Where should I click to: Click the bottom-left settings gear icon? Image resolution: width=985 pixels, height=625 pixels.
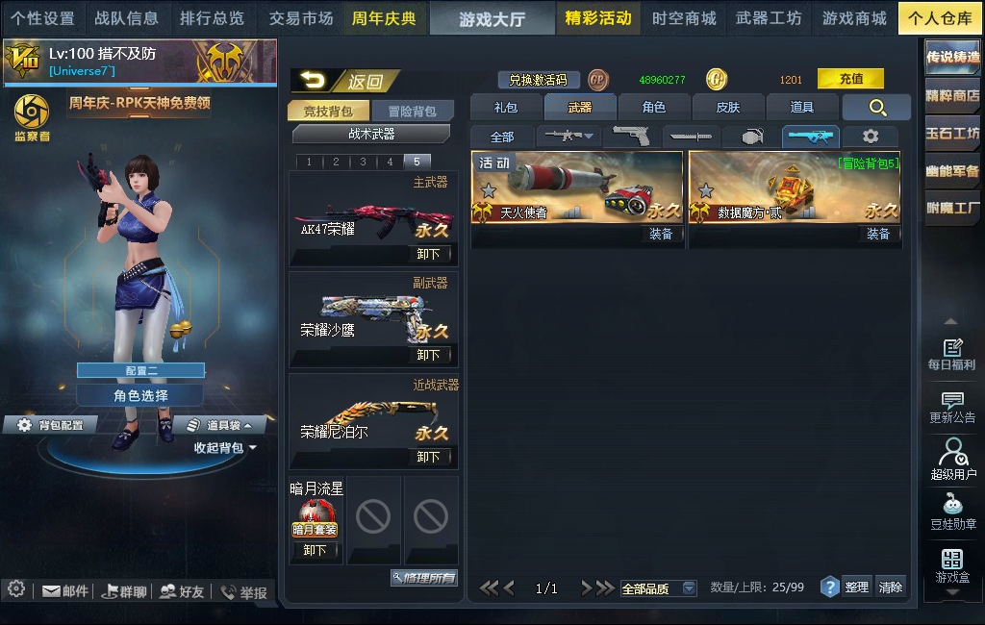[x=16, y=589]
